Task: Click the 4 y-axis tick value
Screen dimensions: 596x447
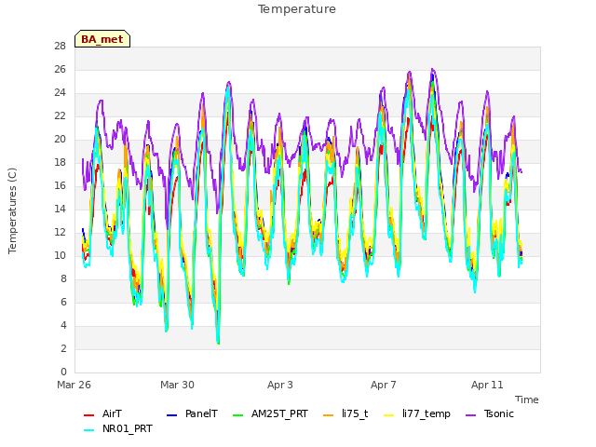Action: tap(63, 325)
